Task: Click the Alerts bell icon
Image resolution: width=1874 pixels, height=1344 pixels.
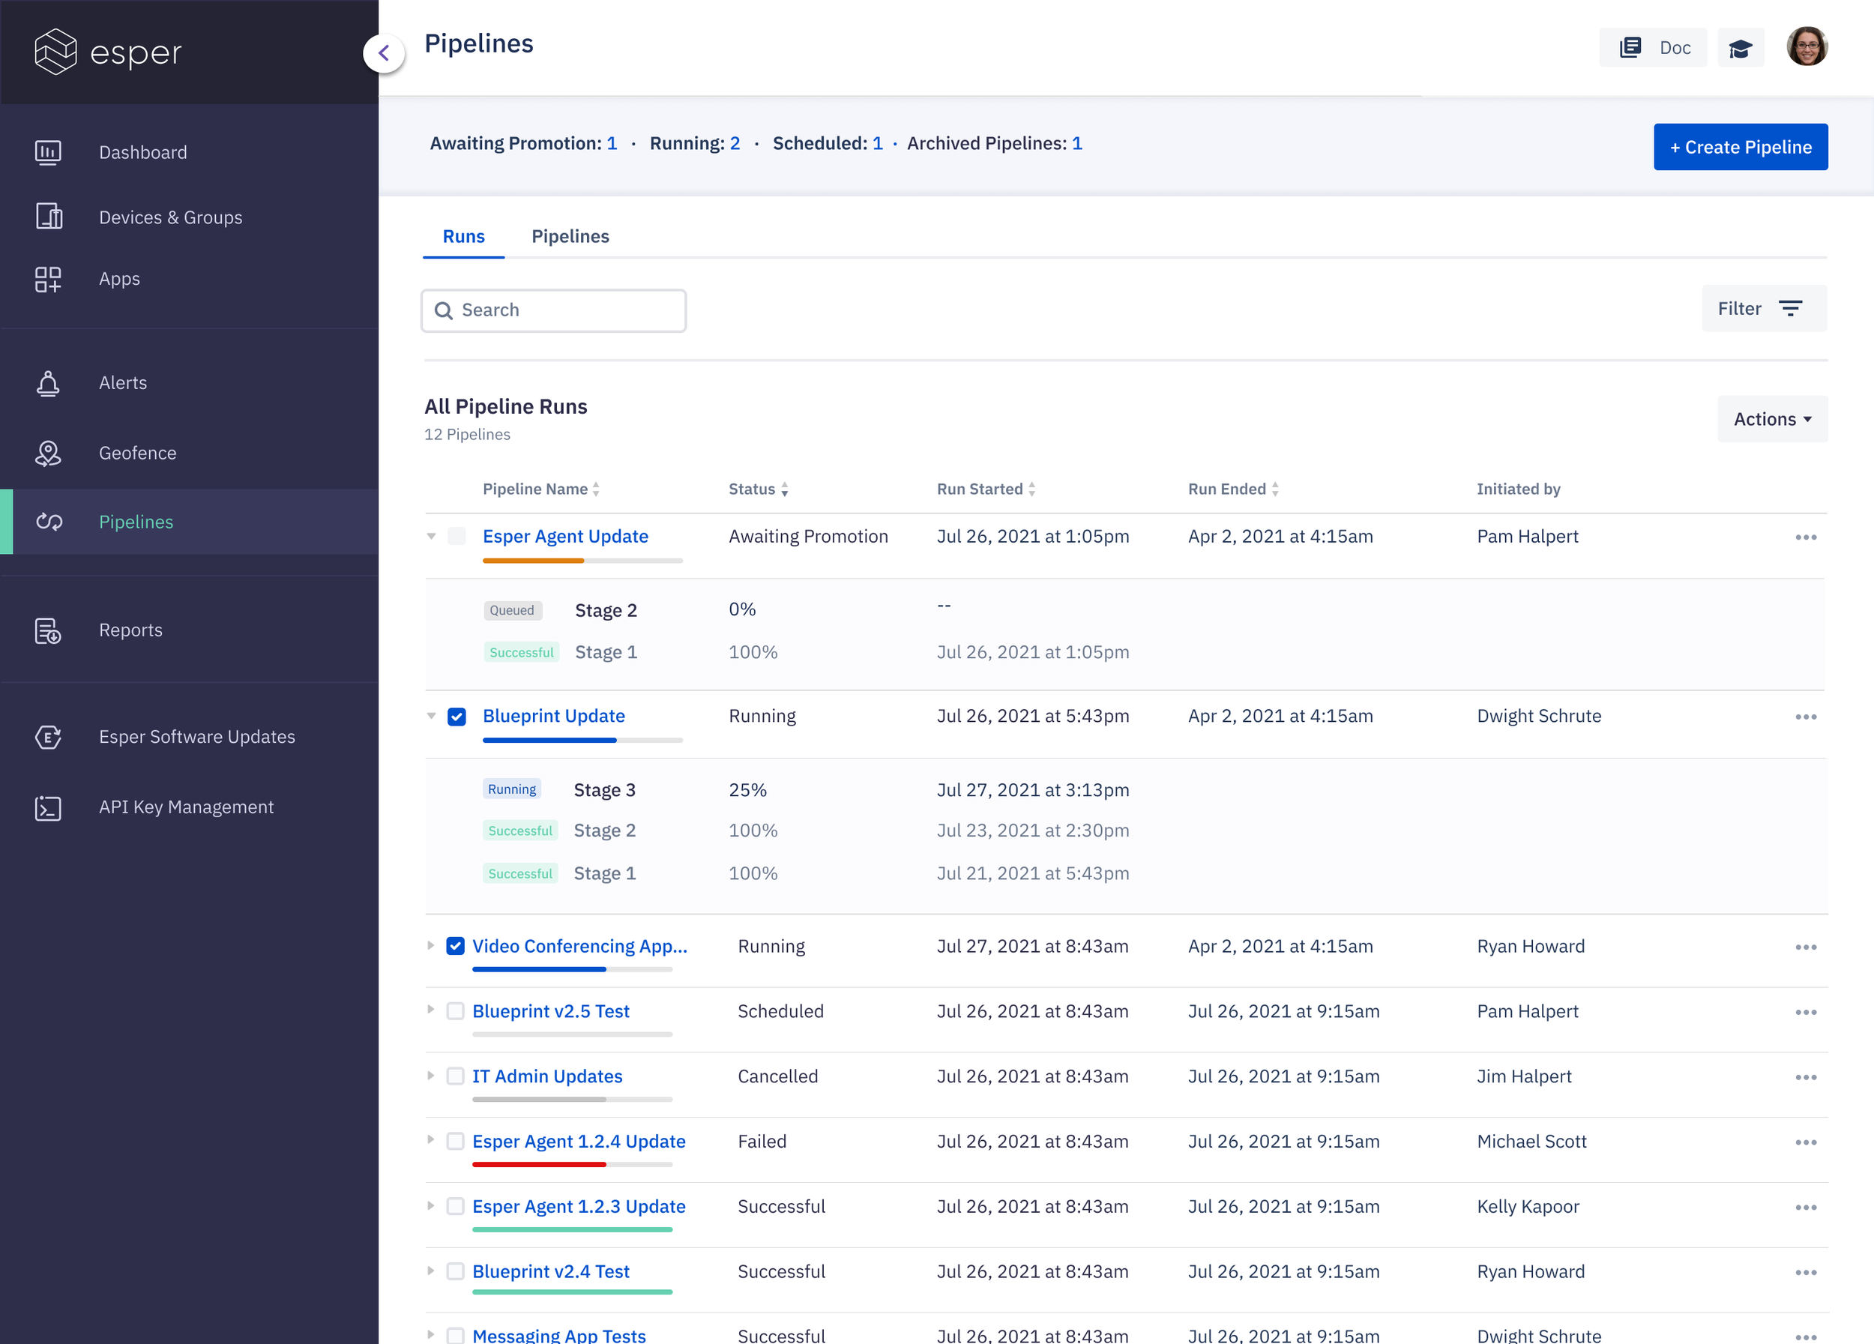Action: pyautogui.click(x=48, y=383)
